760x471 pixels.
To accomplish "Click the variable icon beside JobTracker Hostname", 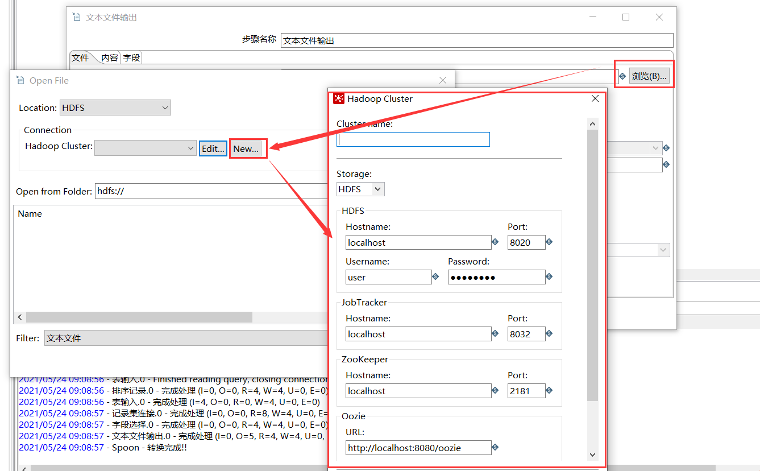I will click(495, 334).
